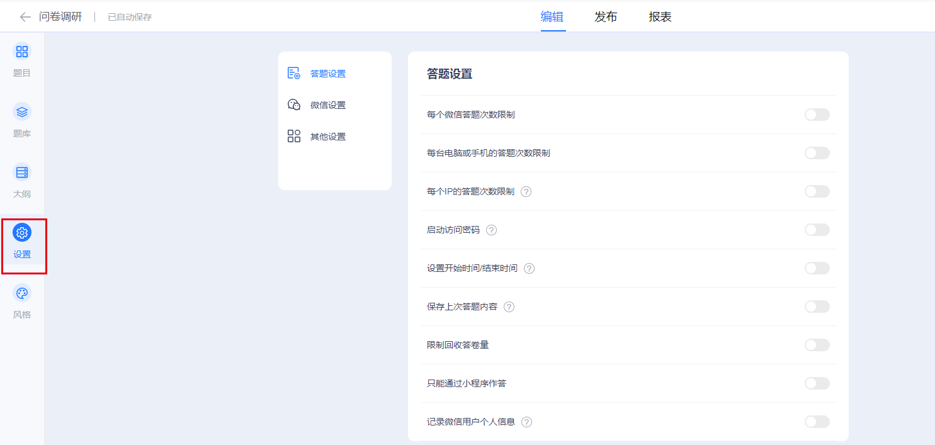Click the 已自动保存 status text
This screenshot has width=935, height=445.
(130, 17)
